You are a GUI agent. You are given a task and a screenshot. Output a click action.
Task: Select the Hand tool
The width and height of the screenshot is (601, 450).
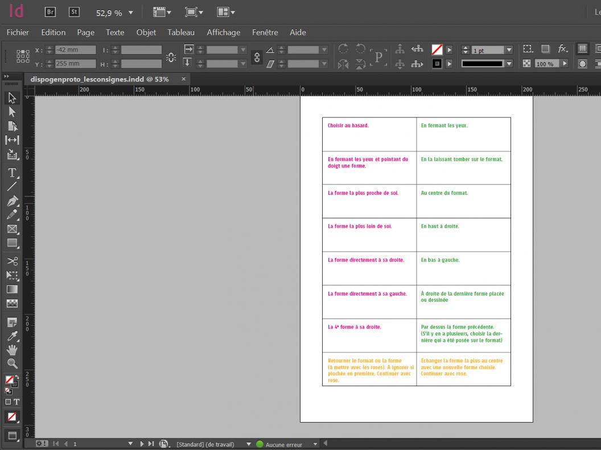point(12,350)
